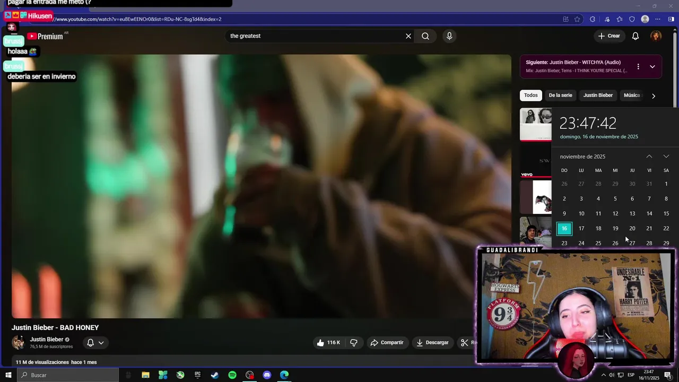Click the magnifier search button
The width and height of the screenshot is (679, 382).
[425, 36]
